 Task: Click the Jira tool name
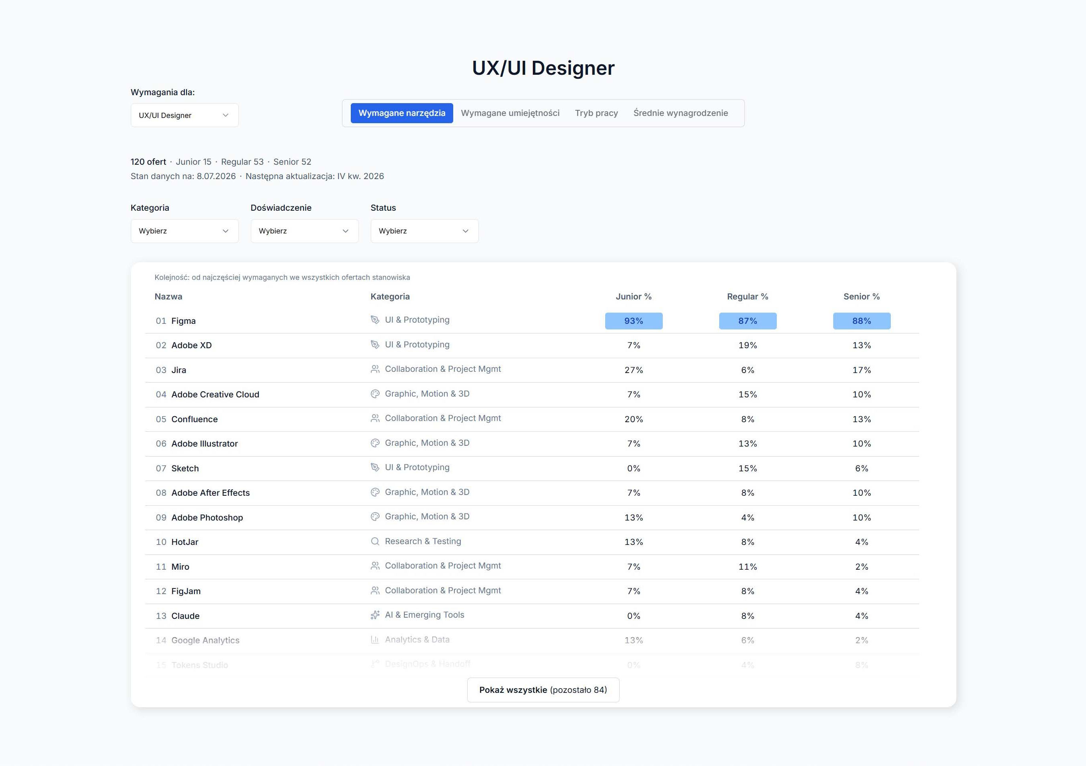[178, 370]
